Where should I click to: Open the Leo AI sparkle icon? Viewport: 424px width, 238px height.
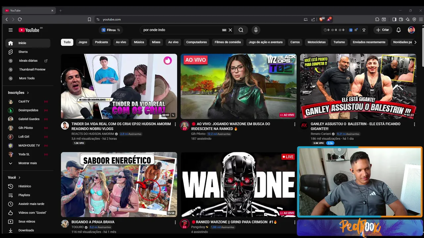pyautogui.click(x=407, y=20)
